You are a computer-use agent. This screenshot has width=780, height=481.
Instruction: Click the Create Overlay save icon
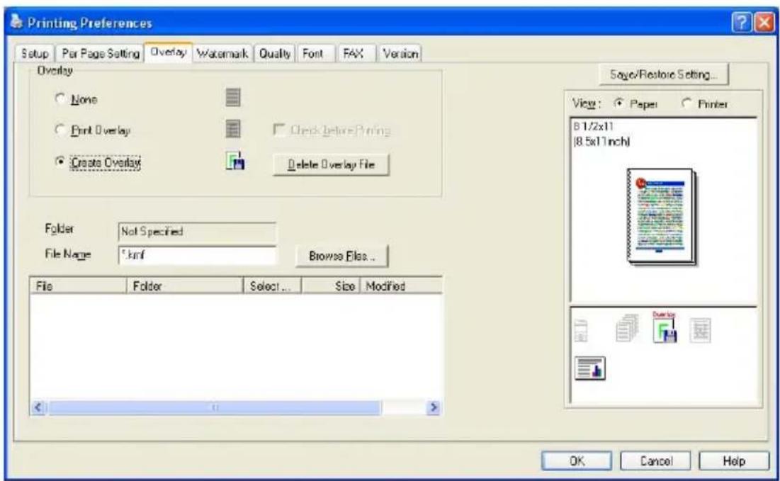[x=235, y=162]
